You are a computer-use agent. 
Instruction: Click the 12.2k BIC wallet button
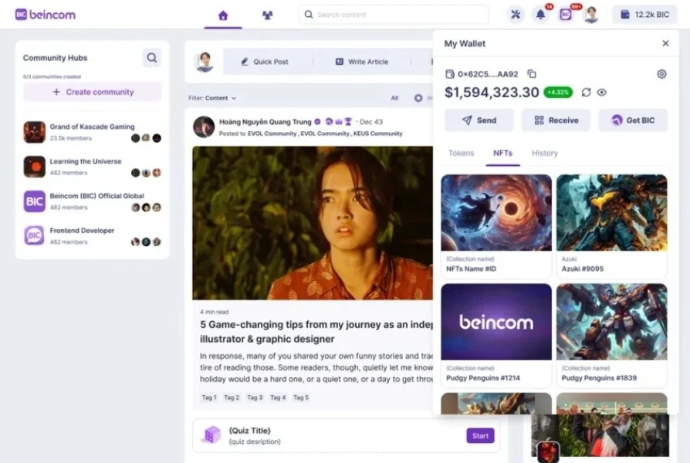(x=644, y=15)
